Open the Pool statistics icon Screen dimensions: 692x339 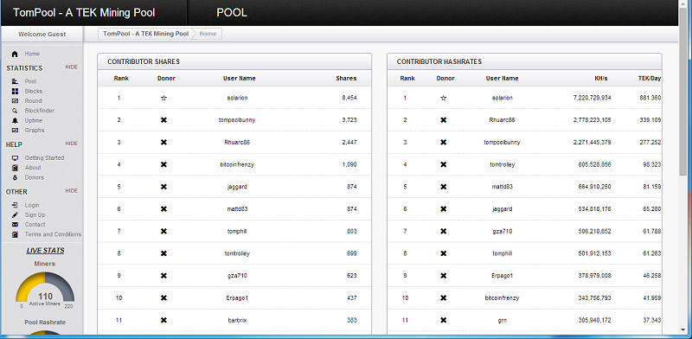coord(15,81)
